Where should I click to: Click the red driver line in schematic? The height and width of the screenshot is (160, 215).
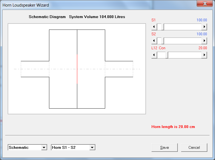[x=77, y=69]
